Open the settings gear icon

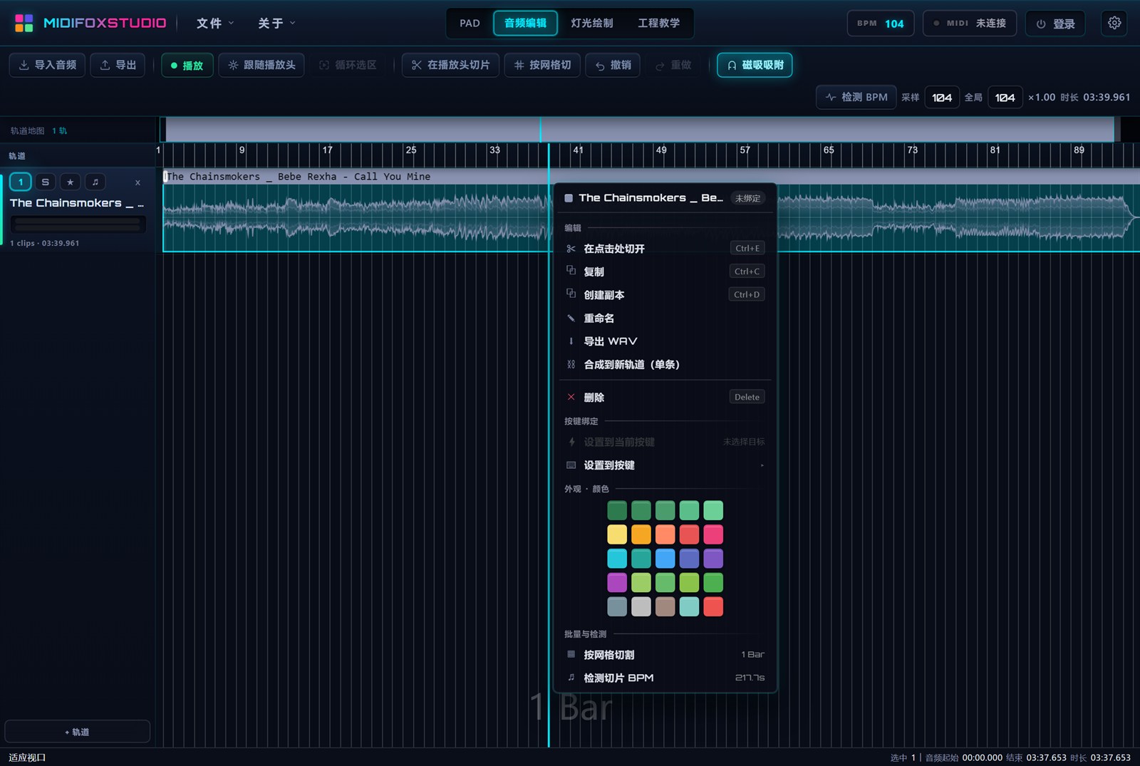[1114, 23]
